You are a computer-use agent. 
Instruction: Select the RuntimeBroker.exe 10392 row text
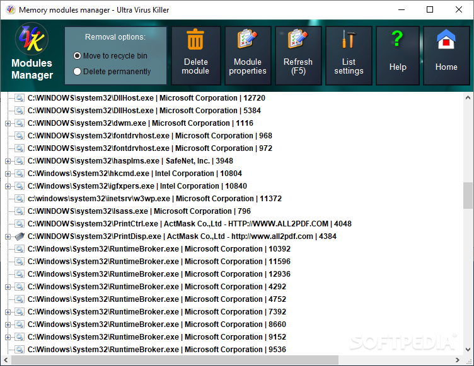(x=159, y=249)
